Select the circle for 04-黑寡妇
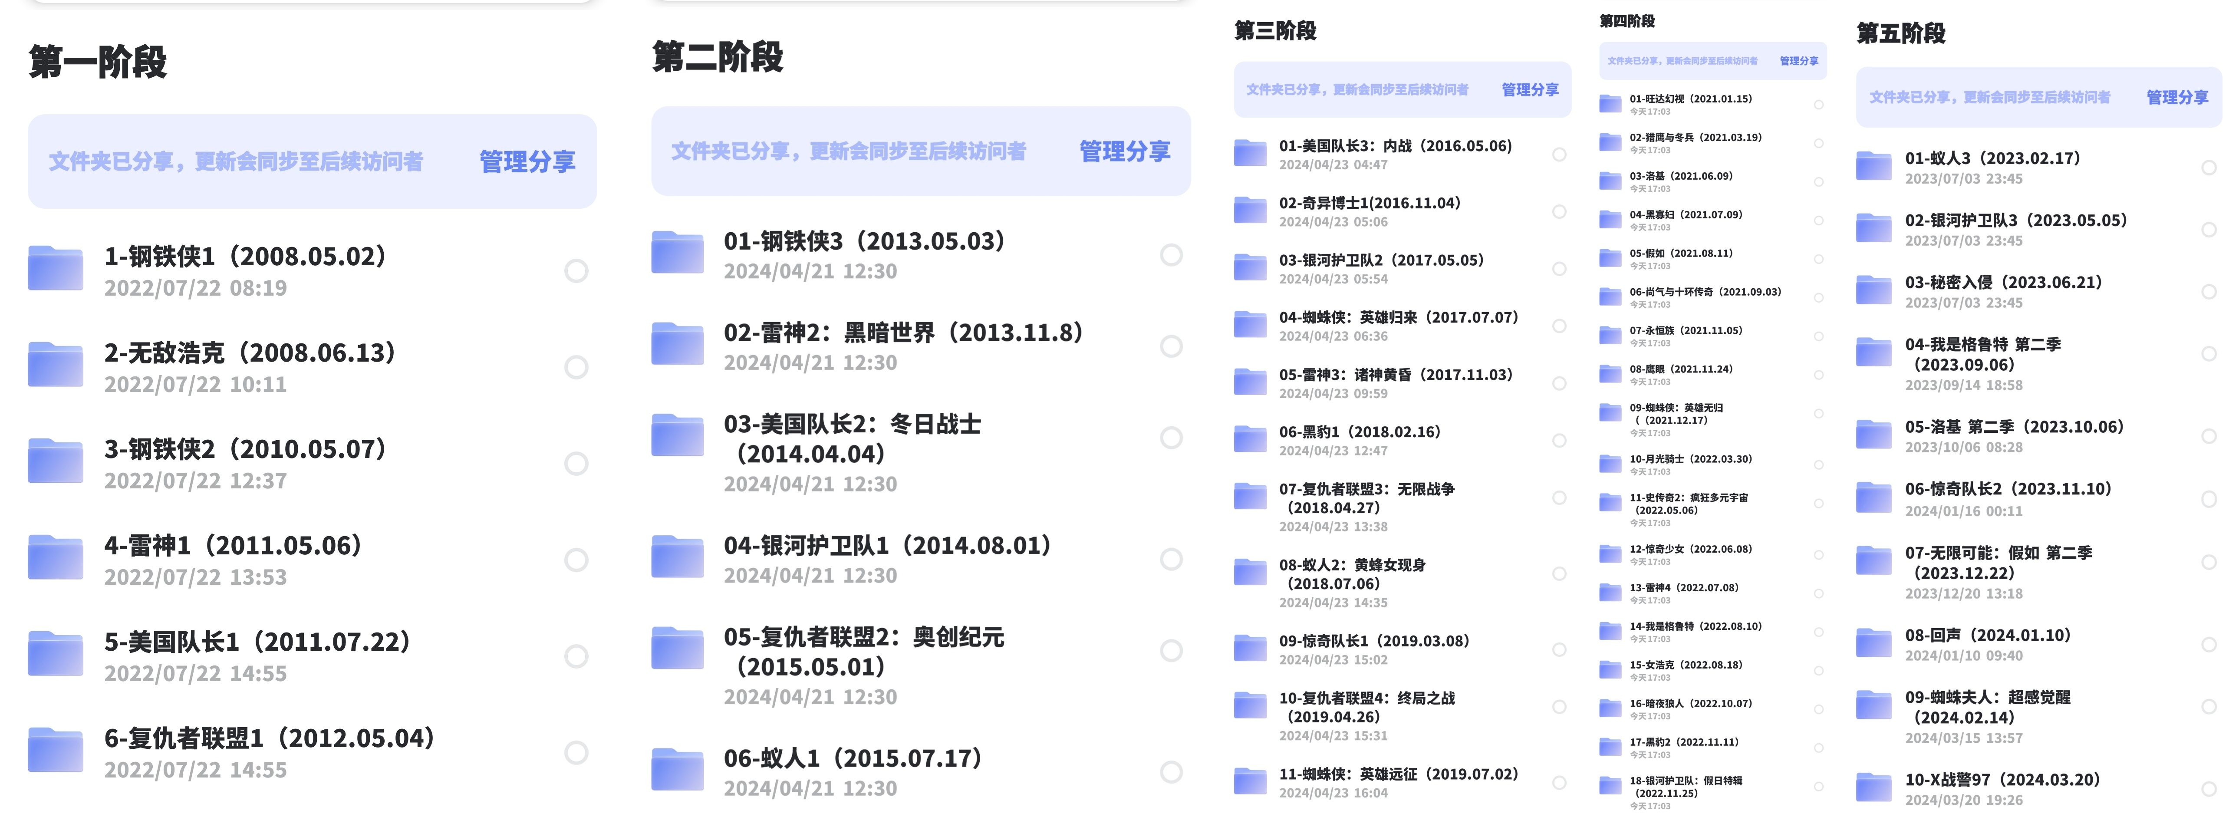This screenshot has width=2229, height=817. click(x=1819, y=221)
